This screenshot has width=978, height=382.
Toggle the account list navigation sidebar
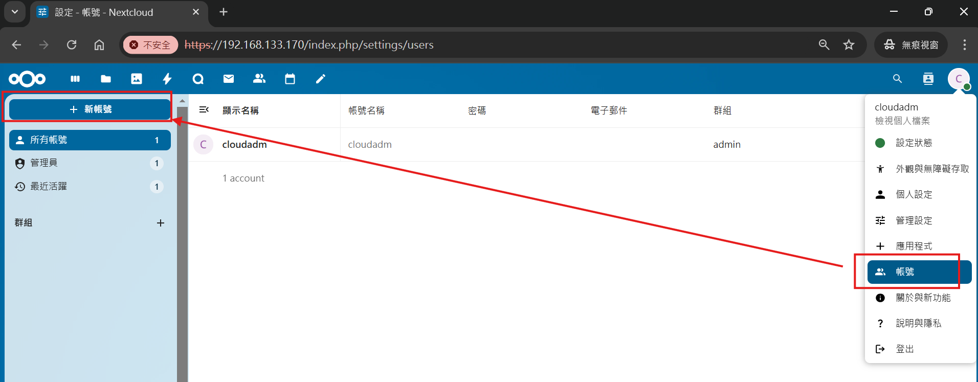click(x=204, y=110)
